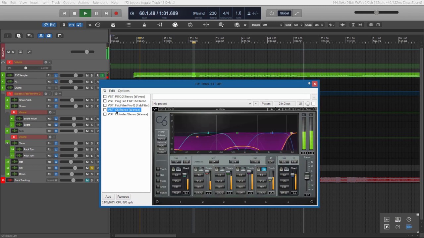Toggle plugin bypass checkbox next to UI
Screen dimensions: 424x238
(313, 104)
